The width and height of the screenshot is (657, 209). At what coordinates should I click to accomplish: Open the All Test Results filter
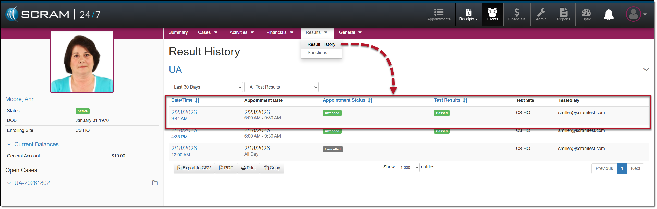tap(281, 87)
